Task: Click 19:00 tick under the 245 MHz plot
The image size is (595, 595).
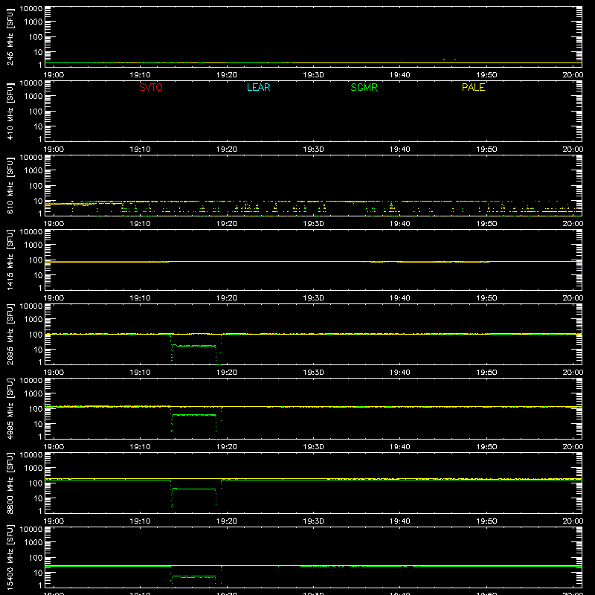Action: [x=54, y=75]
